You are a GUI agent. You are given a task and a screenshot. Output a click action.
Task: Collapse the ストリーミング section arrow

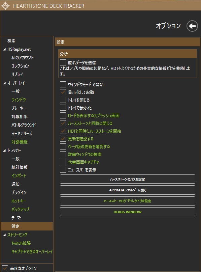(4, 235)
